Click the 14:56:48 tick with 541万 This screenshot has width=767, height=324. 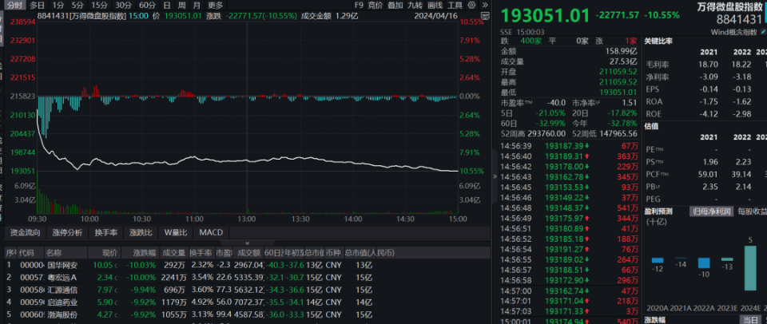(x=570, y=207)
